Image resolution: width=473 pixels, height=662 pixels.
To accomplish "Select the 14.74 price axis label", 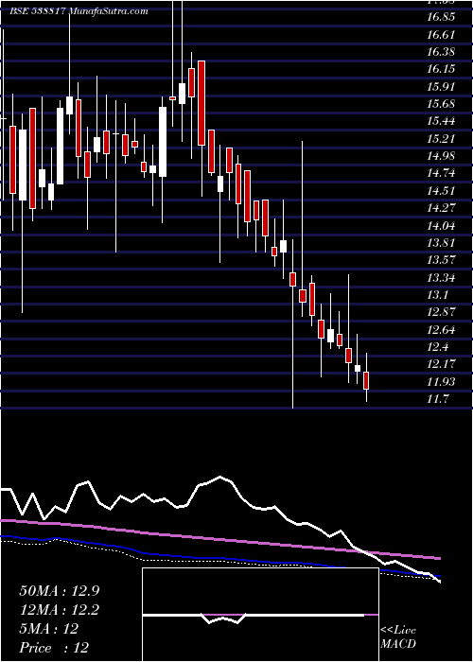I will click(x=442, y=173).
